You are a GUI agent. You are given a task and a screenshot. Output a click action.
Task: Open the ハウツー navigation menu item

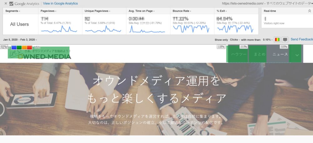pos(239,54)
